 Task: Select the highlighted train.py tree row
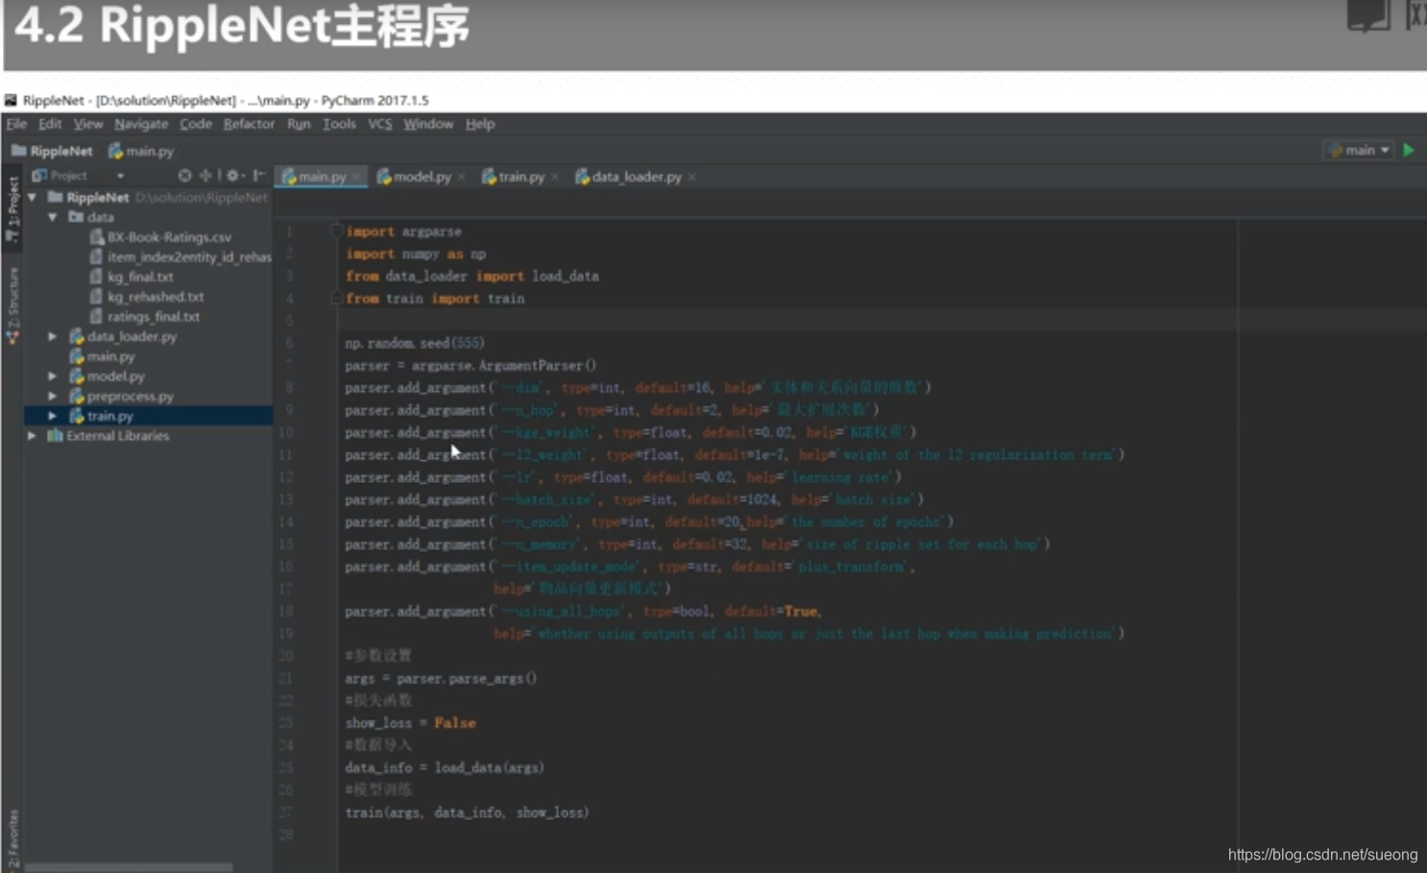click(x=149, y=416)
